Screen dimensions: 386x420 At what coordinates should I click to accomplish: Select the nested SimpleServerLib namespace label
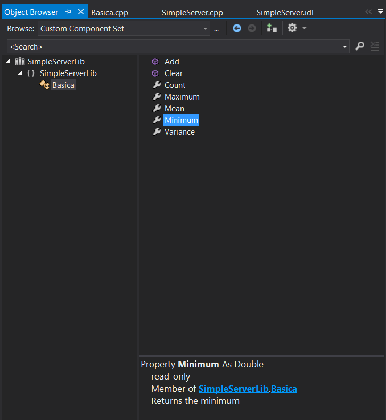pyautogui.click(x=68, y=73)
